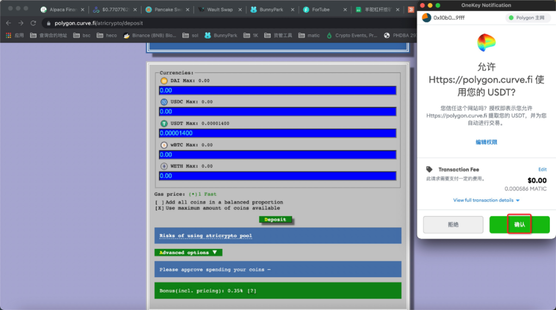Click the browser reload icon

pyautogui.click(x=33, y=23)
